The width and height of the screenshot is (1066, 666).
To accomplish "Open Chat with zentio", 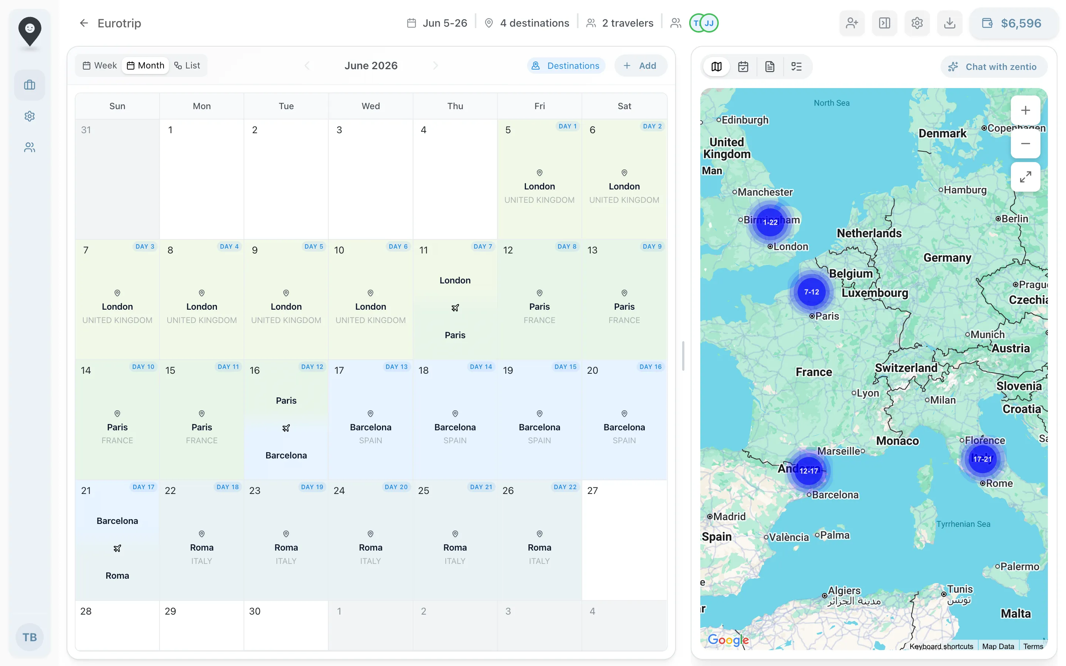I will tap(994, 67).
